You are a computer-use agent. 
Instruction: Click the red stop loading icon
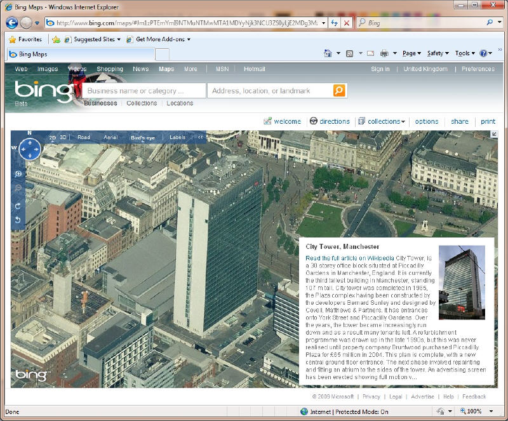(346, 23)
